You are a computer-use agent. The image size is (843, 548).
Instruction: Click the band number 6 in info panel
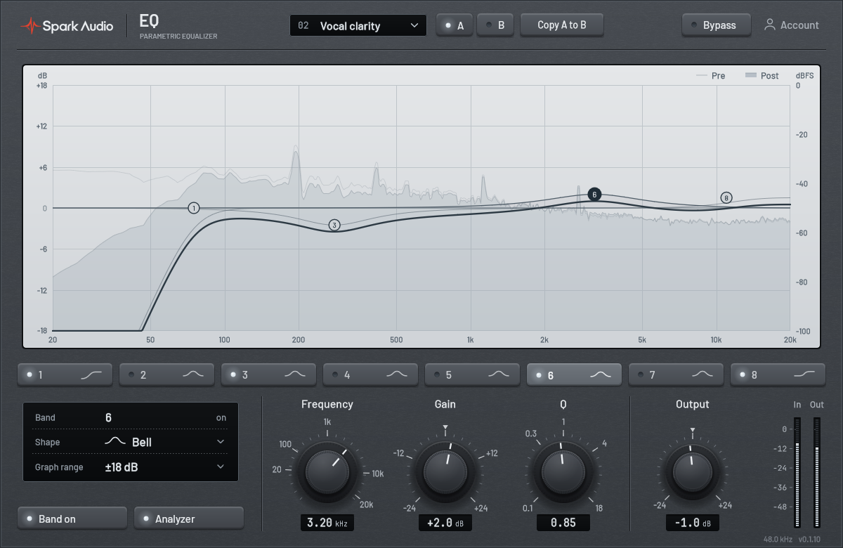(x=108, y=417)
